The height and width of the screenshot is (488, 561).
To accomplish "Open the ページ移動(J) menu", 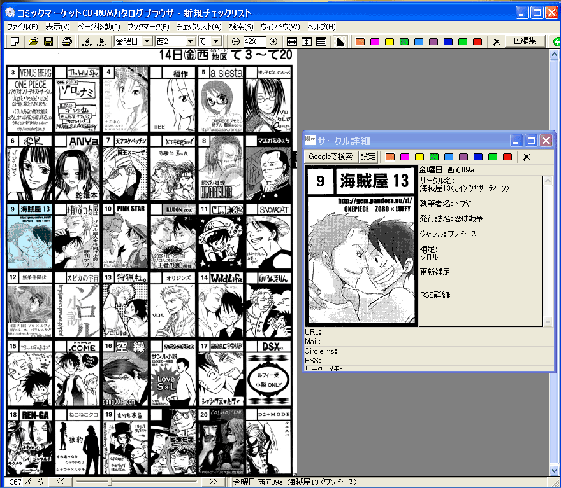I will [x=99, y=27].
